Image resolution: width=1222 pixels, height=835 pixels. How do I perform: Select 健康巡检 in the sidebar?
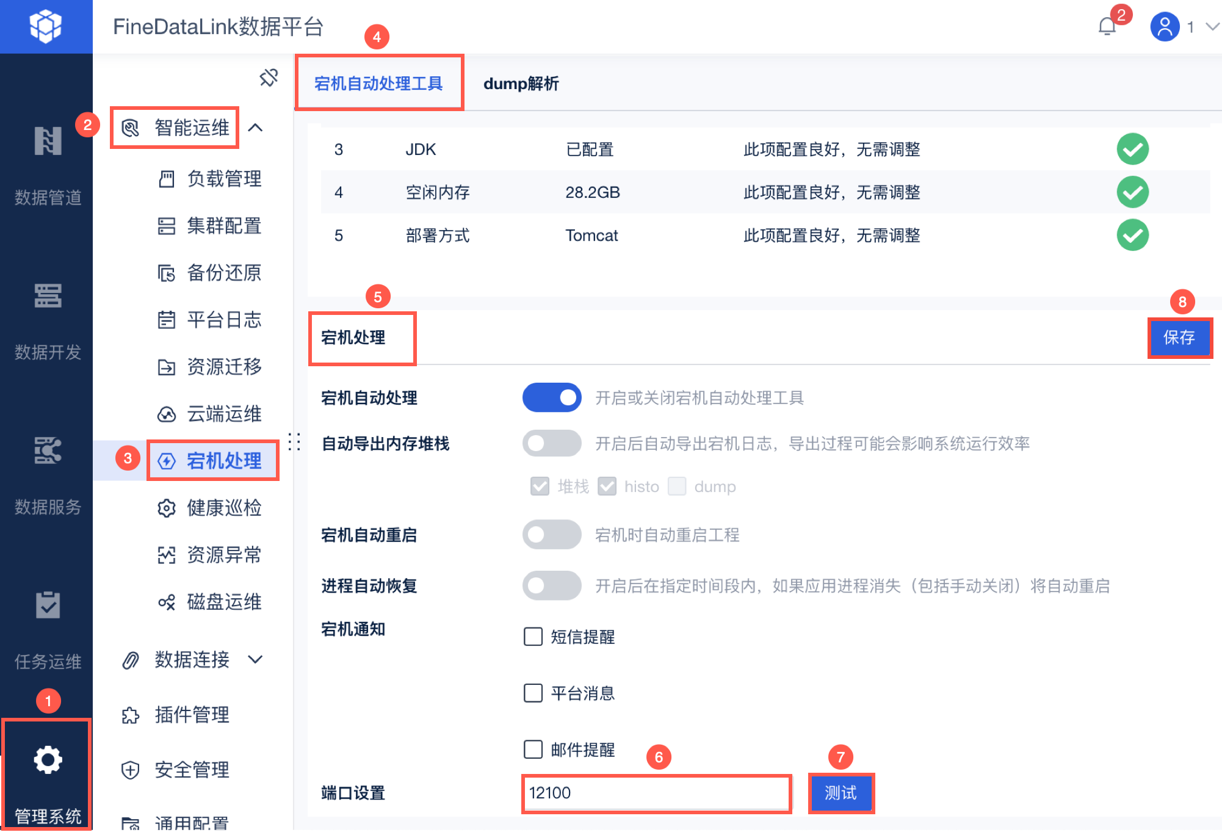coord(223,508)
